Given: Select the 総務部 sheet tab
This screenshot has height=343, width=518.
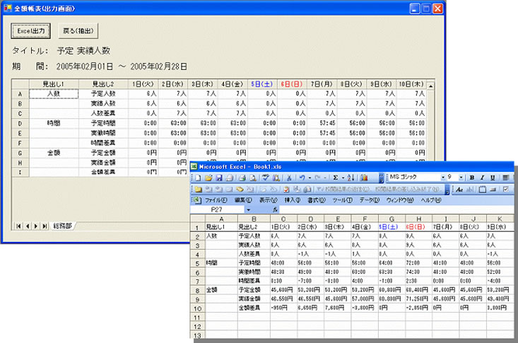Looking at the screenshot, I should pyautogui.click(x=62, y=226).
